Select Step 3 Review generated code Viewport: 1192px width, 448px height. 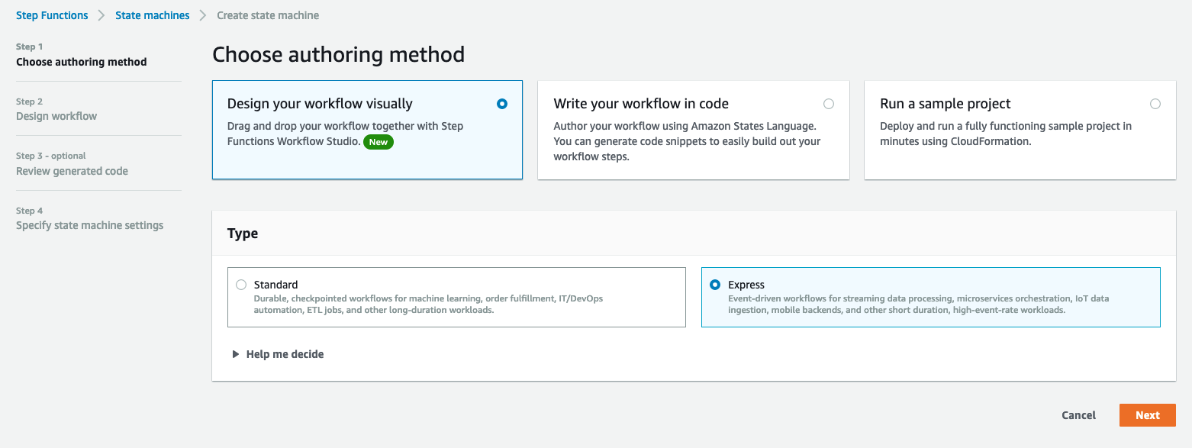(x=72, y=171)
